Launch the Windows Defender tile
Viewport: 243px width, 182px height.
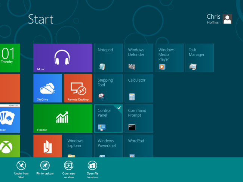click(139, 58)
